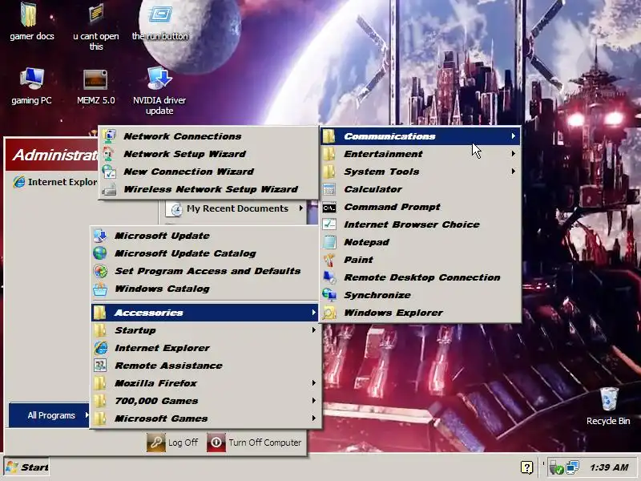Click the Microsoft Update Catalog globe icon
Screen dimensions: 641x481
(100, 253)
